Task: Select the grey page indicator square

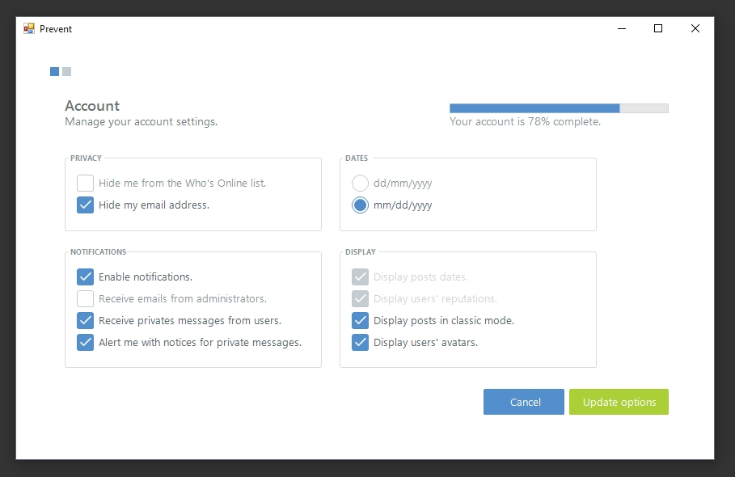Action: [67, 71]
